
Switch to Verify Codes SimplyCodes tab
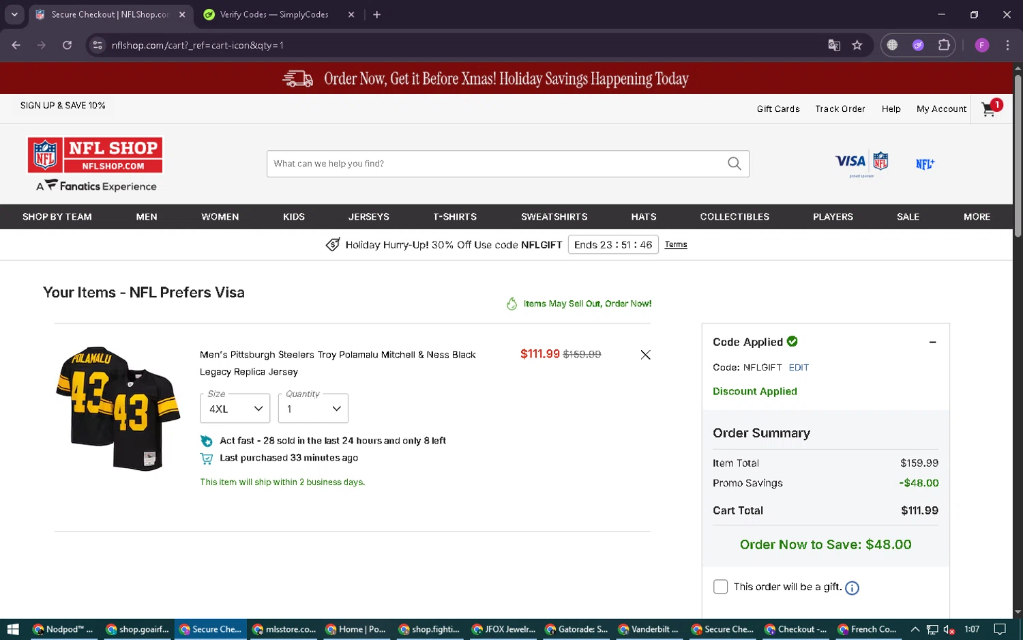coord(274,14)
